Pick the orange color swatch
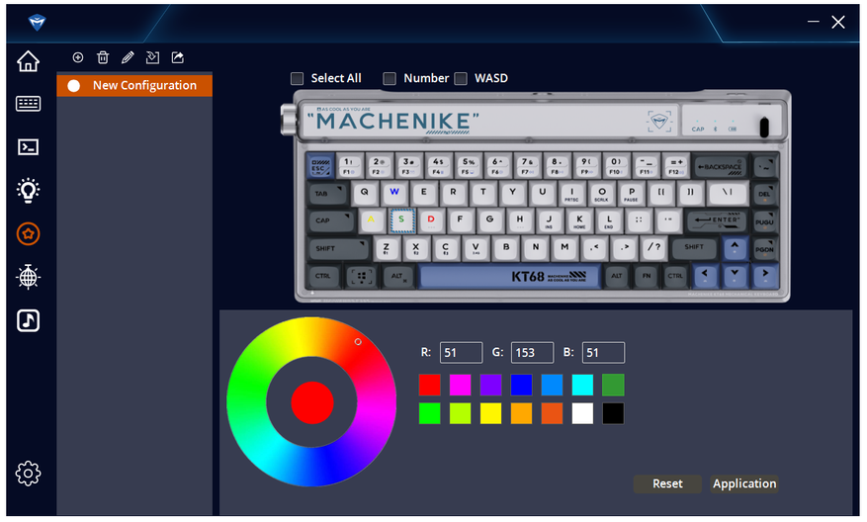 pos(521,413)
